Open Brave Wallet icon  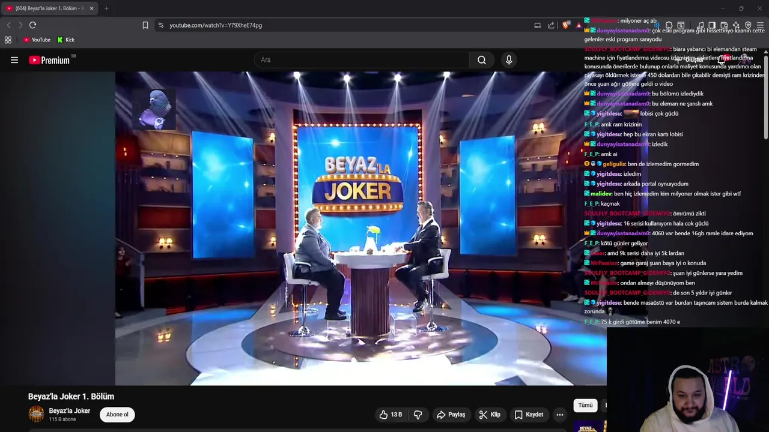[724, 25]
